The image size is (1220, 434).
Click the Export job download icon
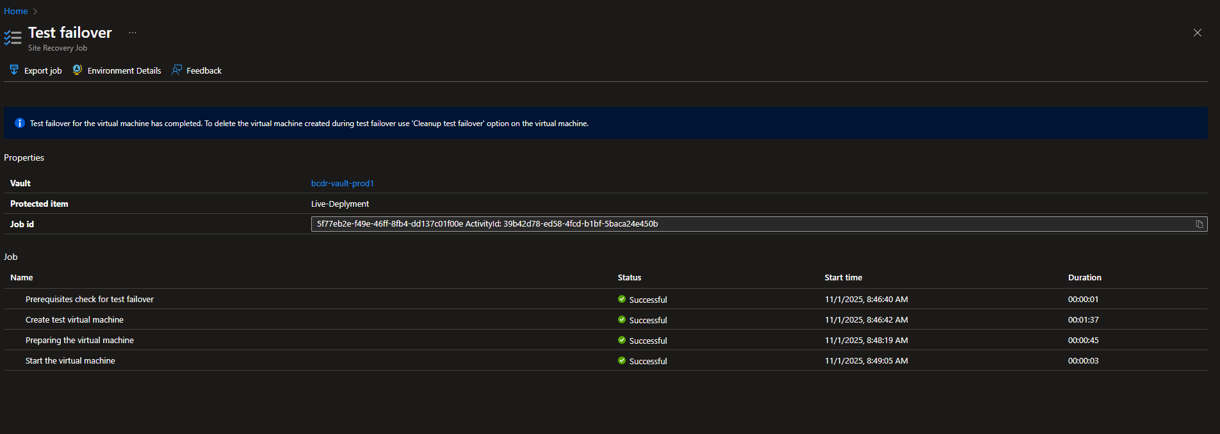point(13,70)
